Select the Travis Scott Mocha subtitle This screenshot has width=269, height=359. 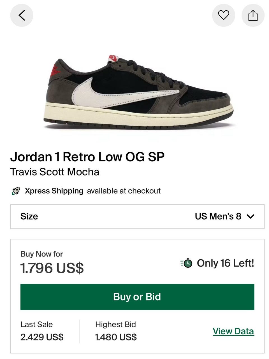tap(55, 172)
